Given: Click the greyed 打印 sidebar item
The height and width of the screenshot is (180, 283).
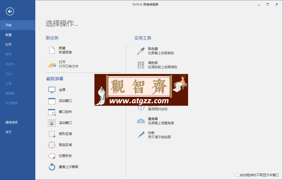Looking at the screenshot, I should pos(18,74).
